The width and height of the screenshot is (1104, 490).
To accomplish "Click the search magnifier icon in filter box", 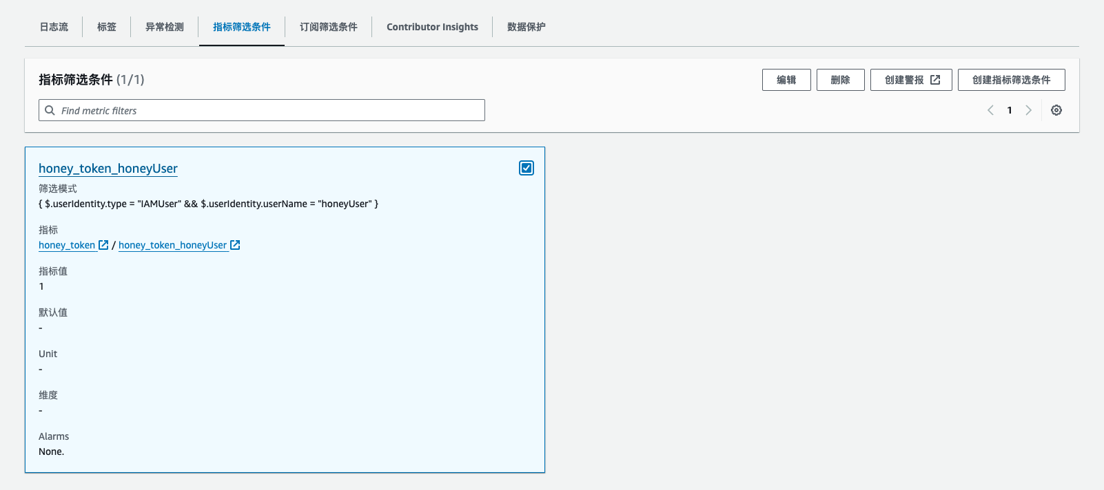I will click(x=50, y=110).
